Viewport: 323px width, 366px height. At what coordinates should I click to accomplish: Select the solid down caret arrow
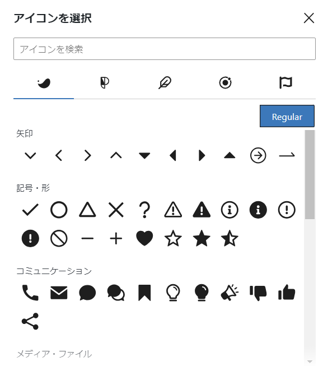(x=144, y=155)
